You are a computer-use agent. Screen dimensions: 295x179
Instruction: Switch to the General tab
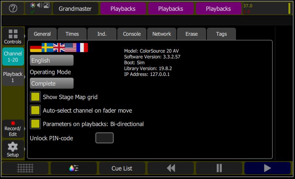42,34
